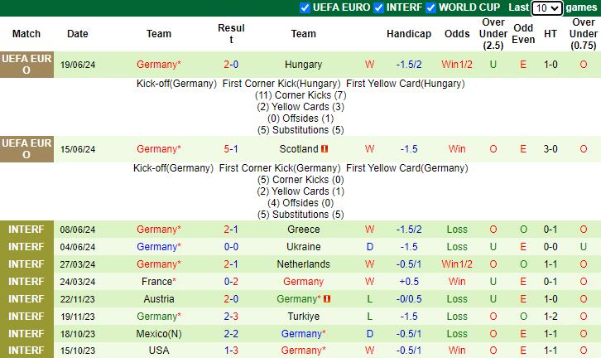Uncheck the UEFA EURO checkbox
Viewport: 601px width, 358px height.
pos(305,7)
